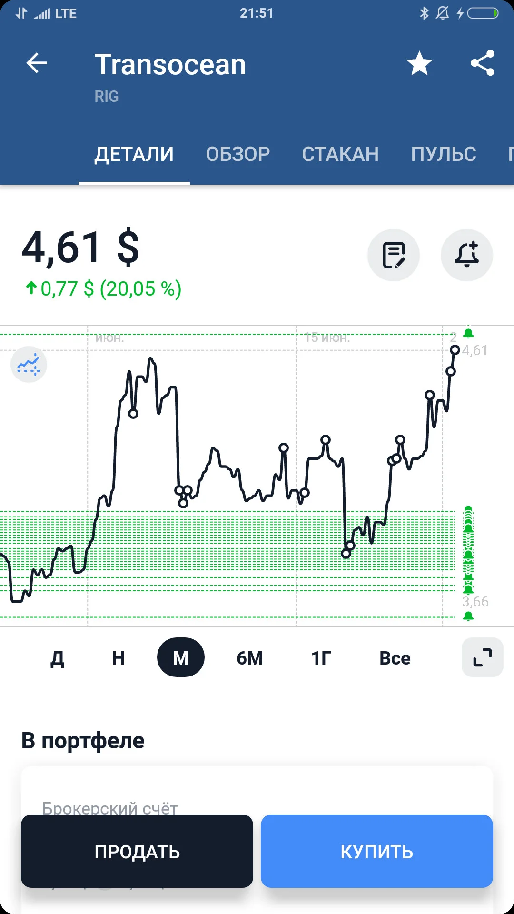Open the СТАКАН tab

340,154
